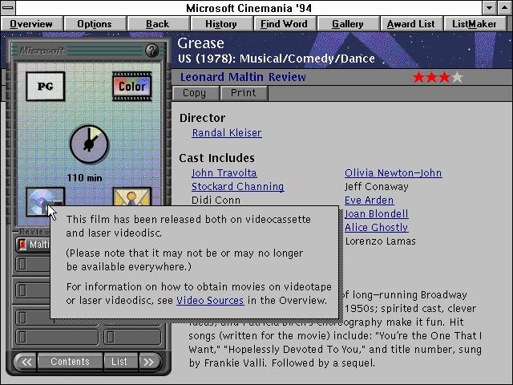The image size is (513, 385).
Task: Click the List button
Action: tap(119, 362)
